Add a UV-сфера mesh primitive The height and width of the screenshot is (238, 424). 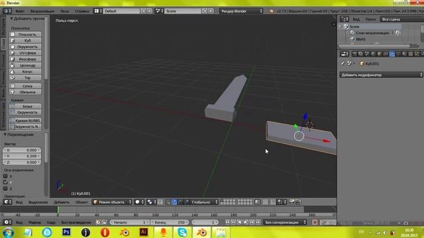25,53
